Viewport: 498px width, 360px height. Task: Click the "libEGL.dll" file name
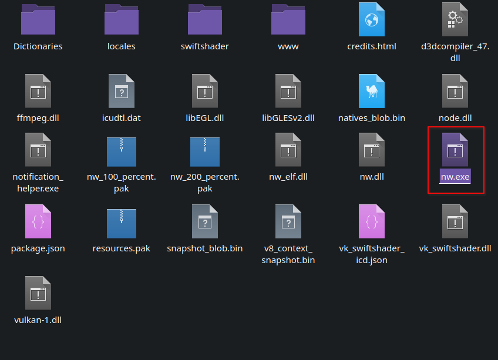(x=205, y=118)
